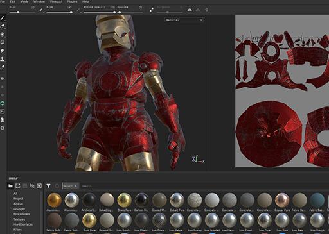Toggle pen pressure for brush Flow
The width and height of the screenshot is (329, 234).
(78, 10)
